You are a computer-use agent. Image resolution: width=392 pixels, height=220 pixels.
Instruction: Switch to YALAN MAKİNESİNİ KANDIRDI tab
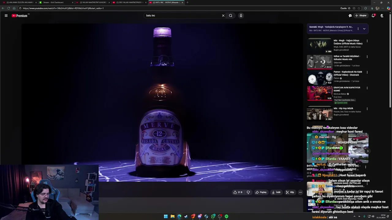[x=93, y=2]
